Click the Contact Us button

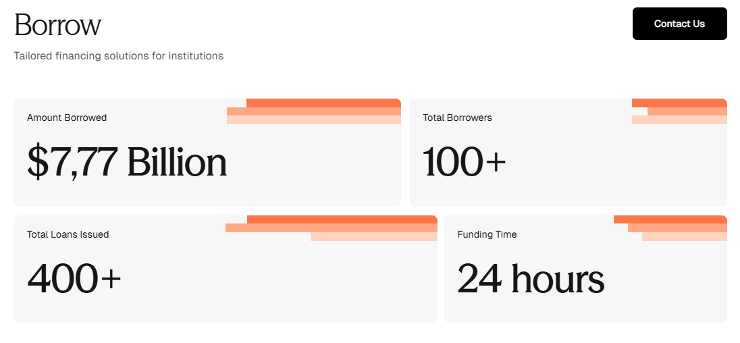click(x=679, y=24)
